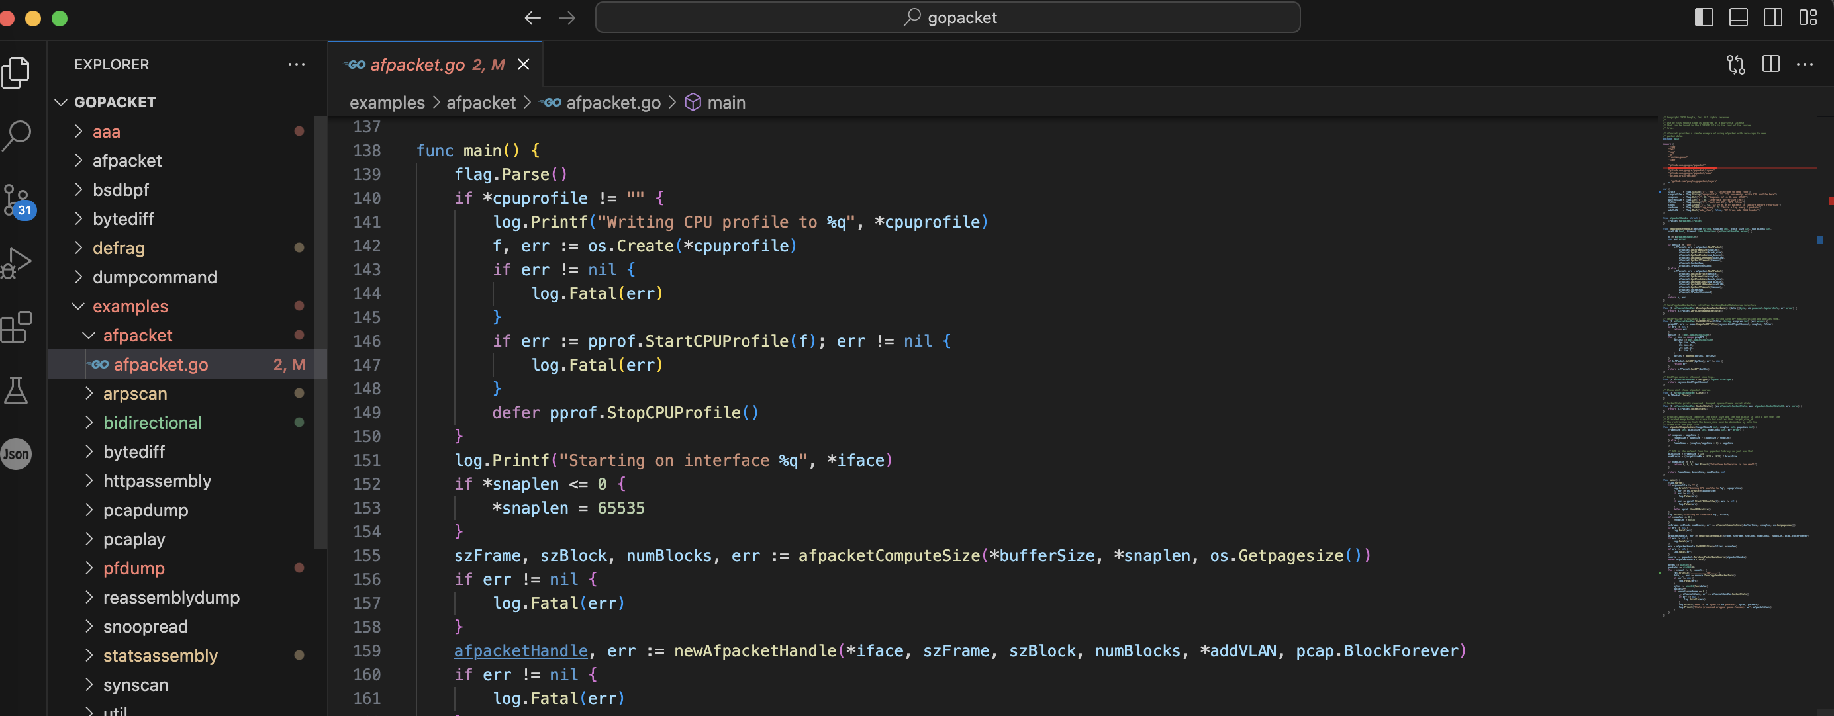Click examples breadcrumb segment
The width and height of the screenshot is (1834, 716).
[387, 103]
